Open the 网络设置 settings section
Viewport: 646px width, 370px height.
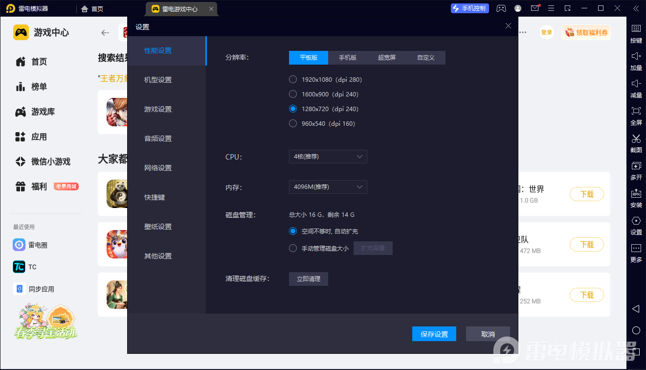point(158,168)
